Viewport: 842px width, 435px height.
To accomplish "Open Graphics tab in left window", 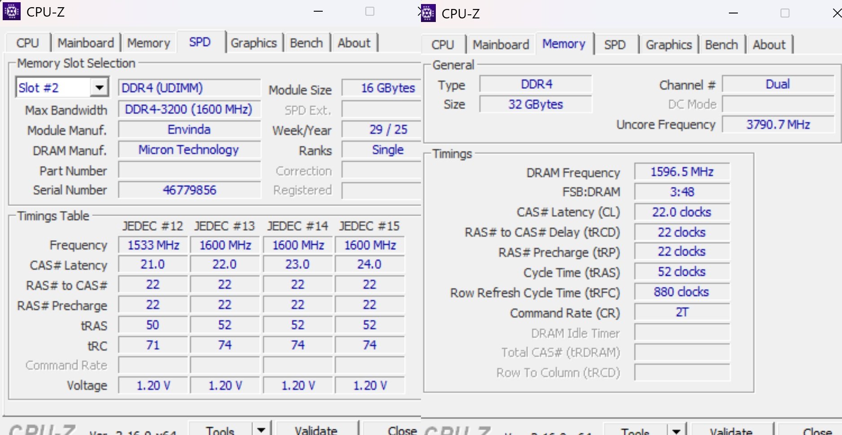I will 254,43.
